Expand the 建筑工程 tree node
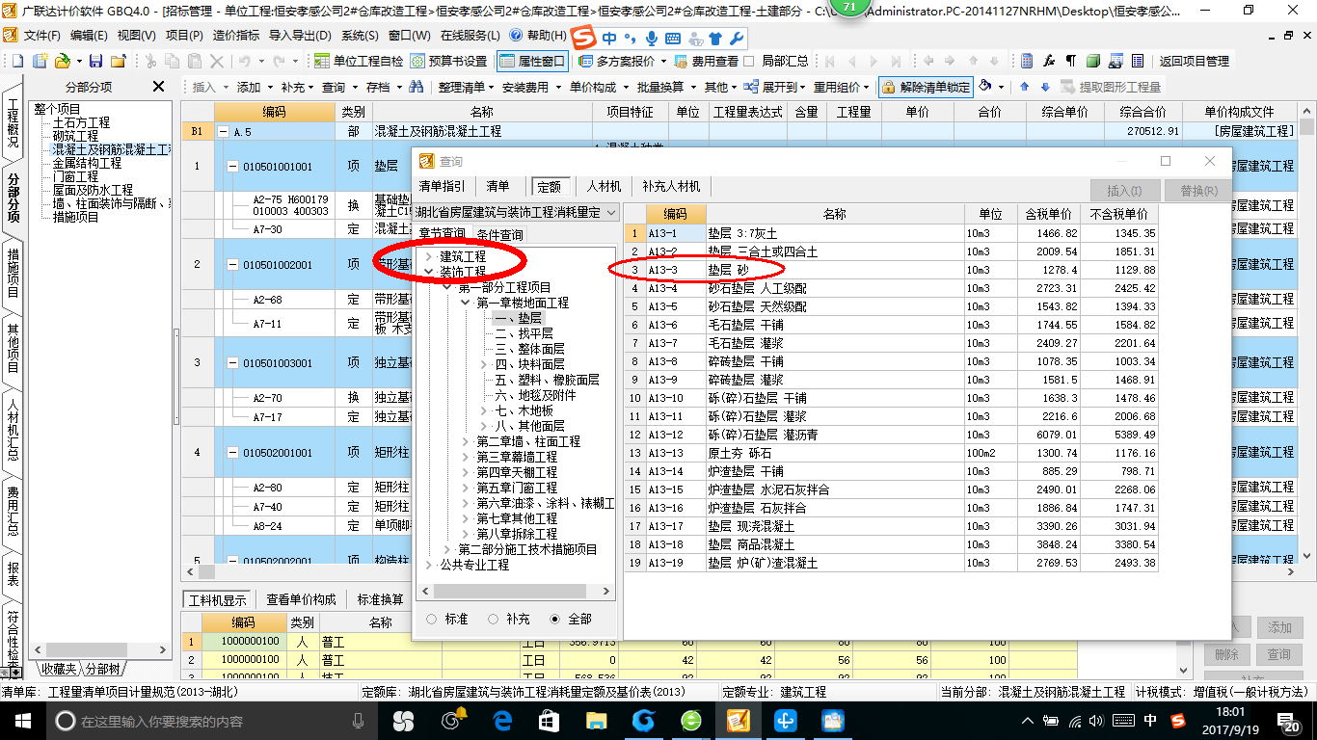 [x=429, y=257]
